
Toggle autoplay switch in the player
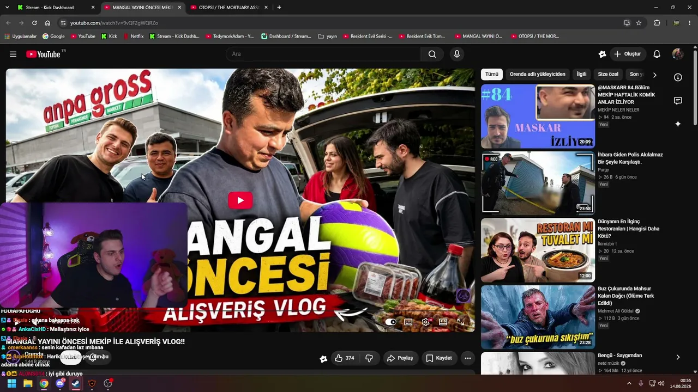click(391, 322)
